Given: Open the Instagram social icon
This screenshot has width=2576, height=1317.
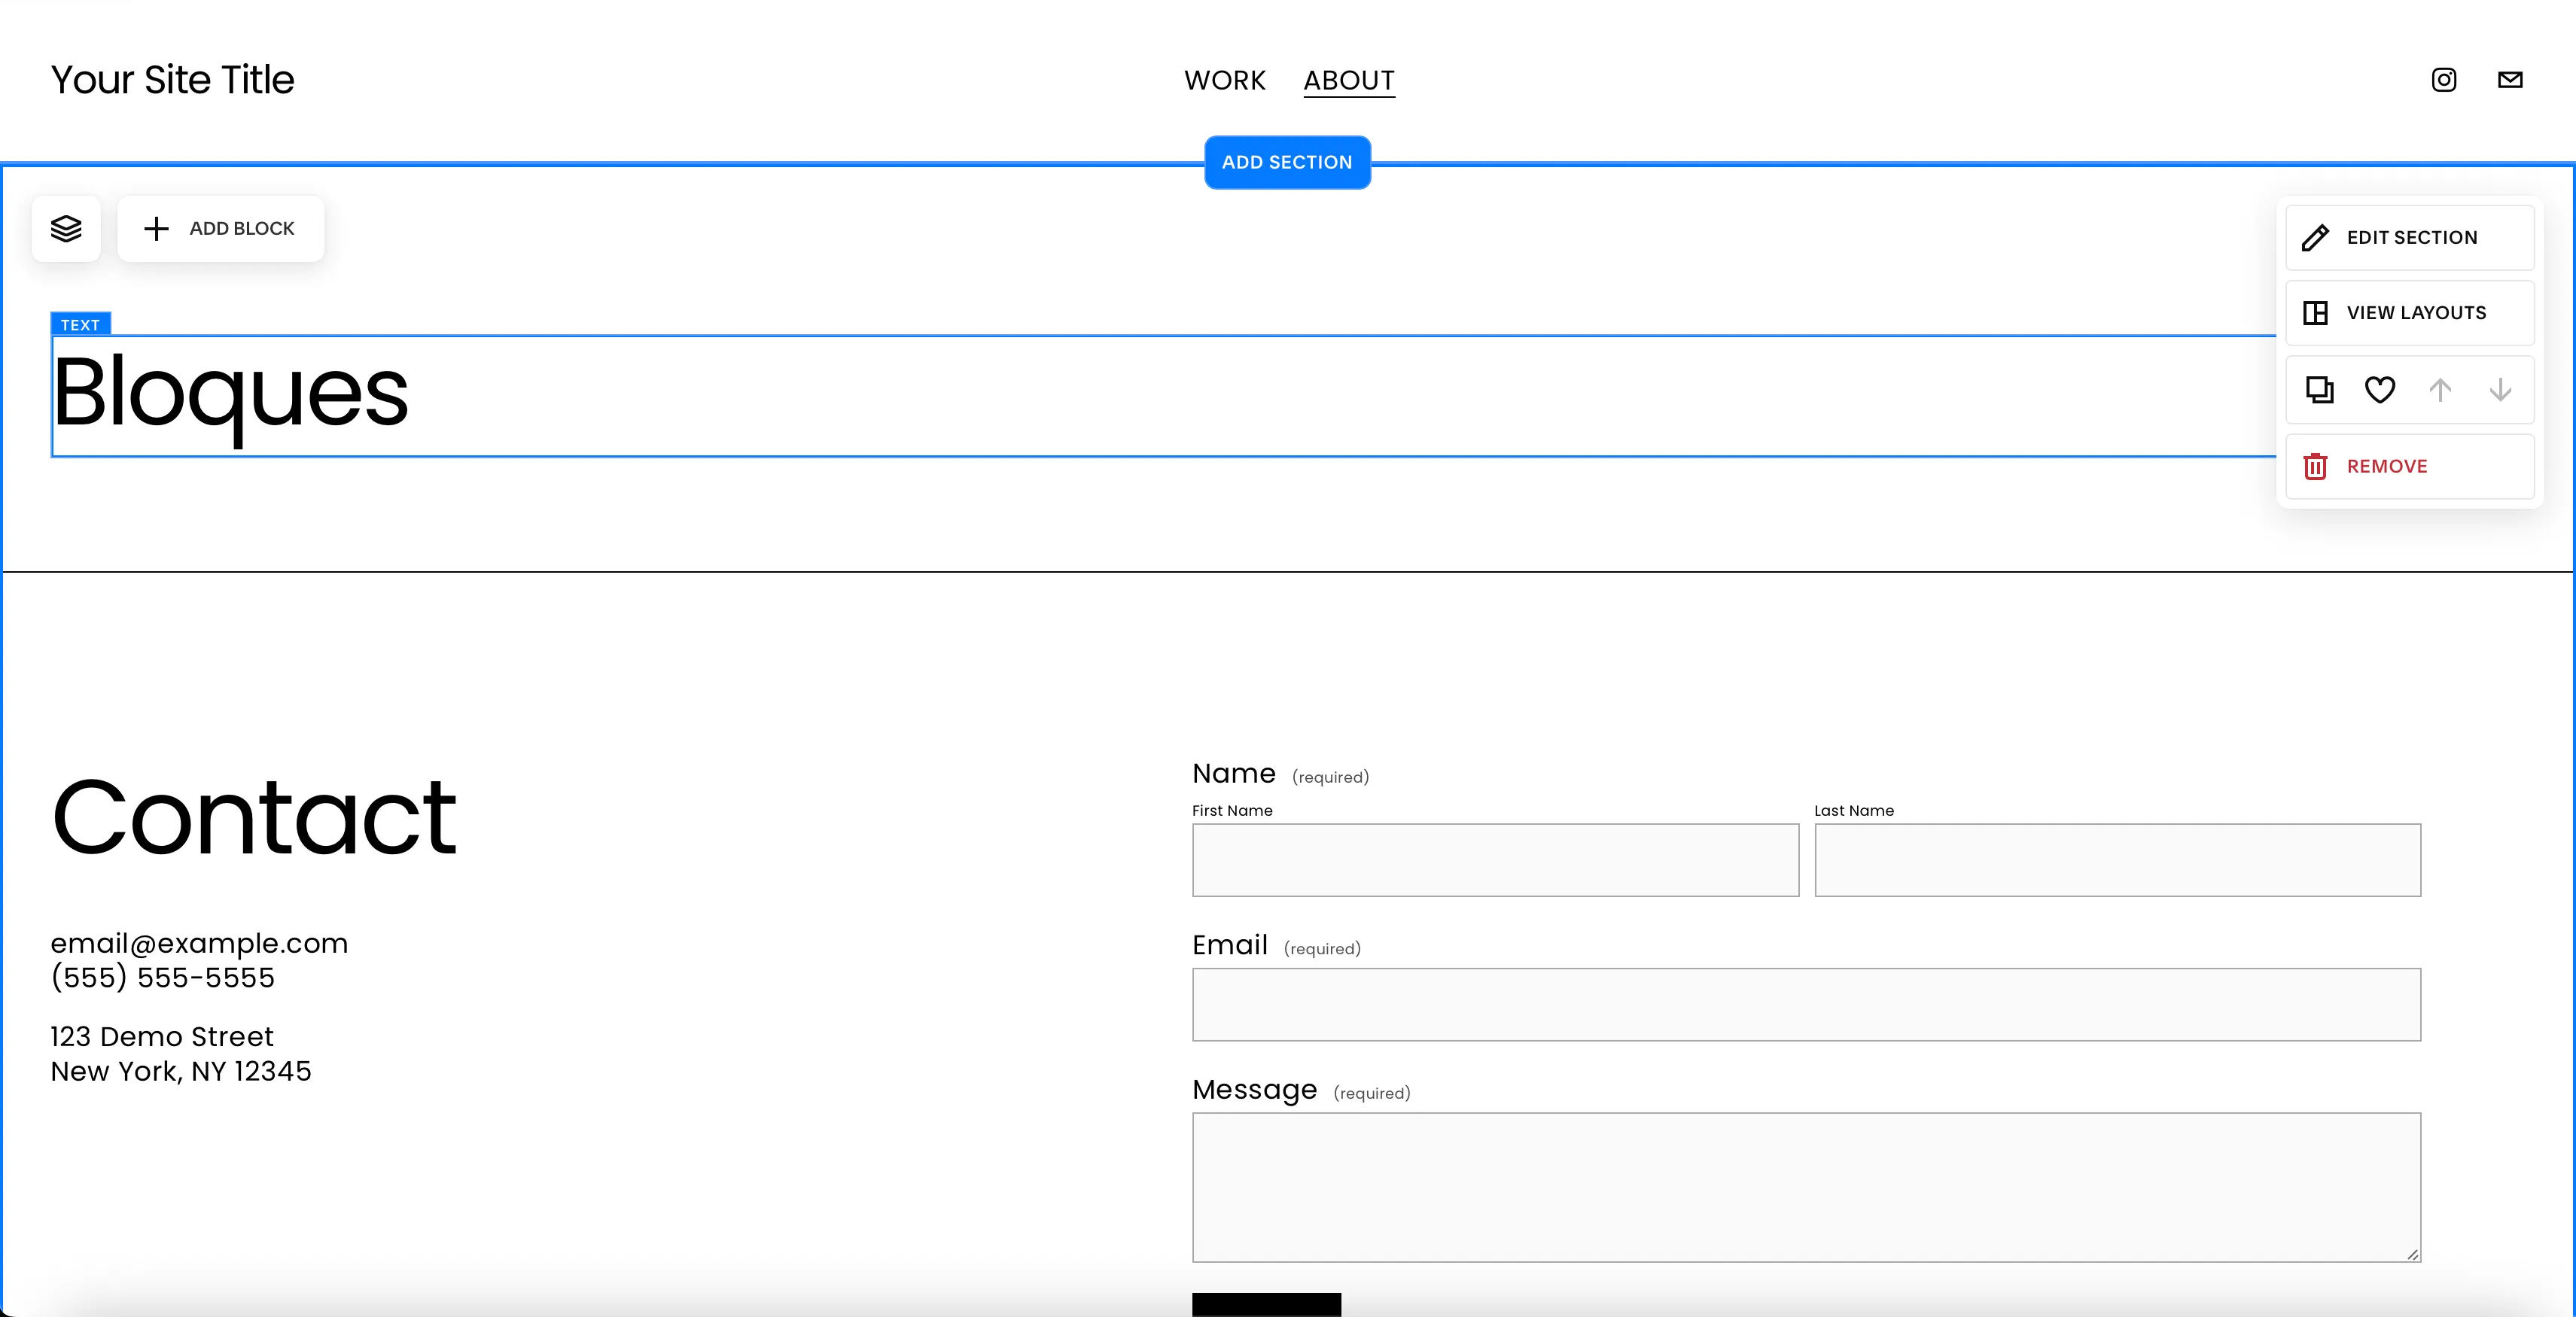Looking at the screenshot, I should (2443, 80).
